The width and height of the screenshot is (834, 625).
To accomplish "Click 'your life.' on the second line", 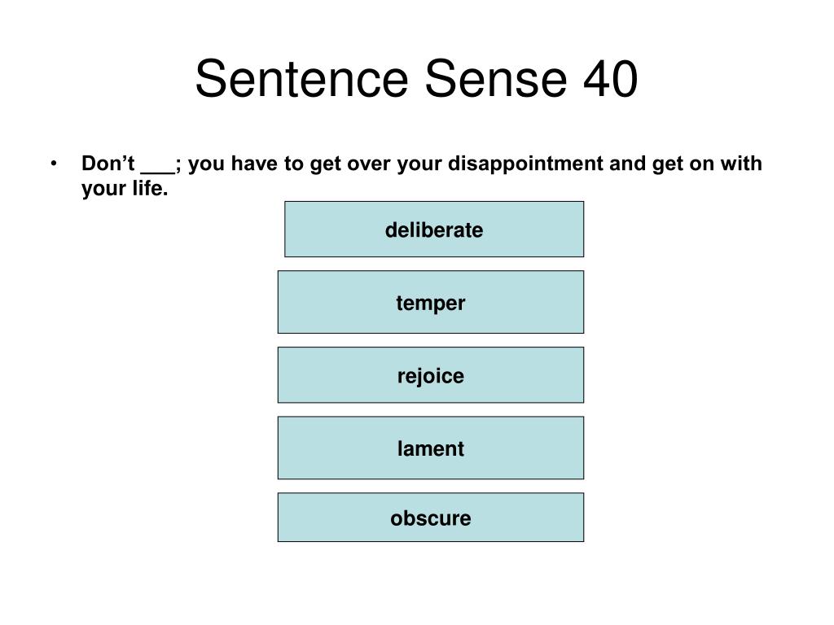I will [x=125, y=188].
